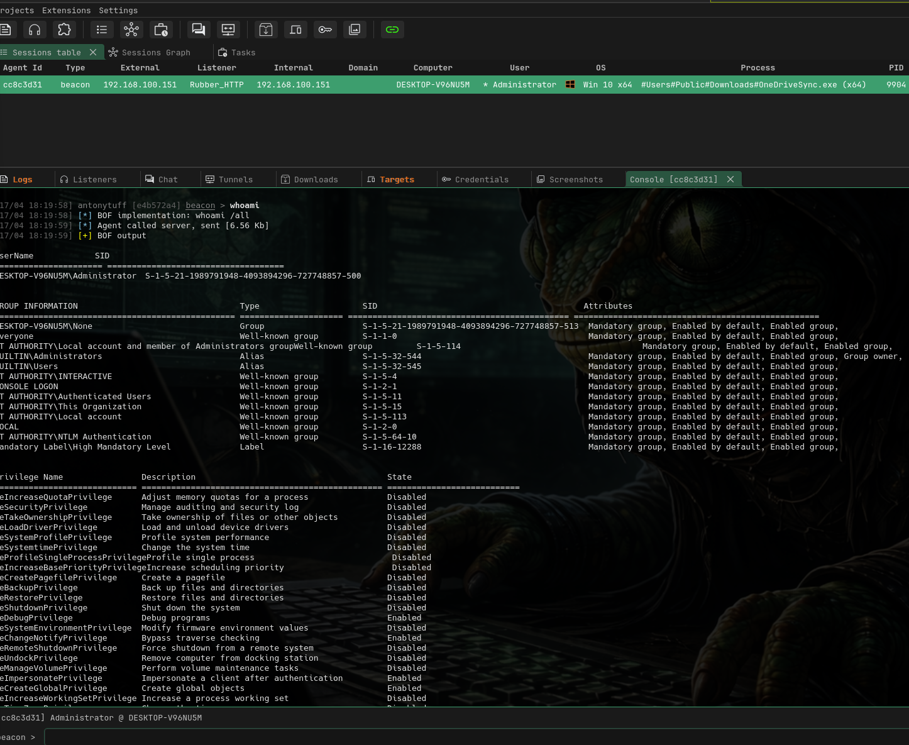Image resolution: width=909 pixels, height=745 pixels.
Task: Open Credentials using the key toolbar icon
Action: 325,30
